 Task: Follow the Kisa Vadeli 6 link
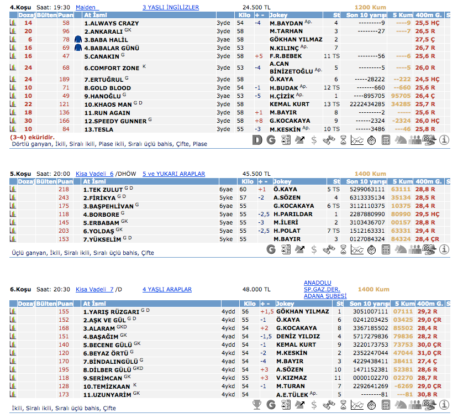point(94,174)
